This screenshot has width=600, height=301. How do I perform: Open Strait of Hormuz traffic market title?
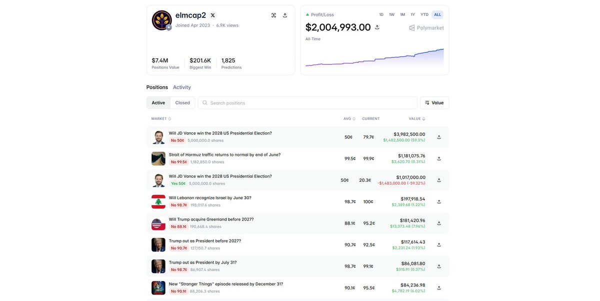pyautogui.click(x=224, y=155)
